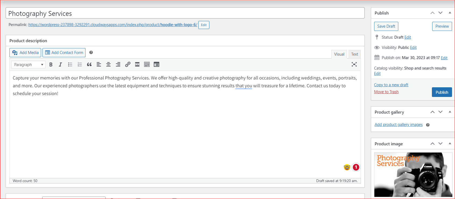Apply blockquote formatting
The height and width of the screenshot is (199, 455).
(x=89, y=64)
